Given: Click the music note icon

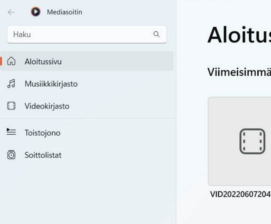Looking at the screenshot, I should tap(11, 84).
